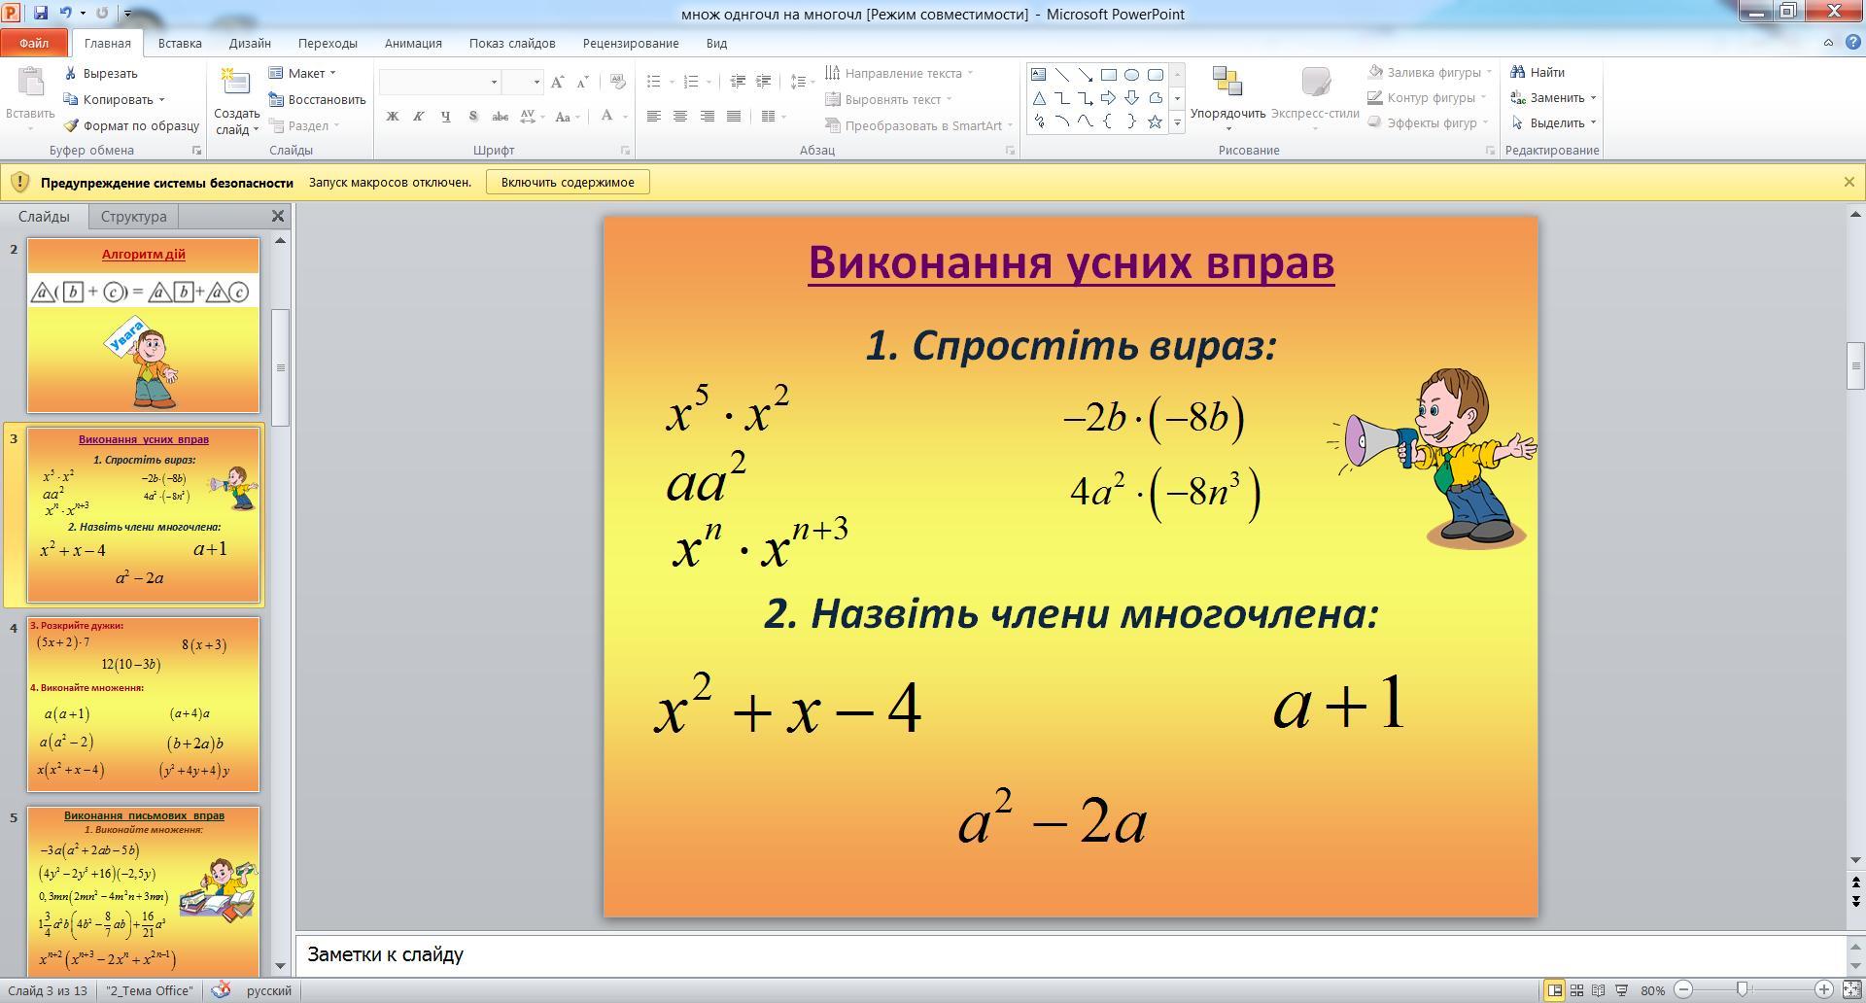Open the Заменить replace dropdown arrow

tap(1594, 97)
